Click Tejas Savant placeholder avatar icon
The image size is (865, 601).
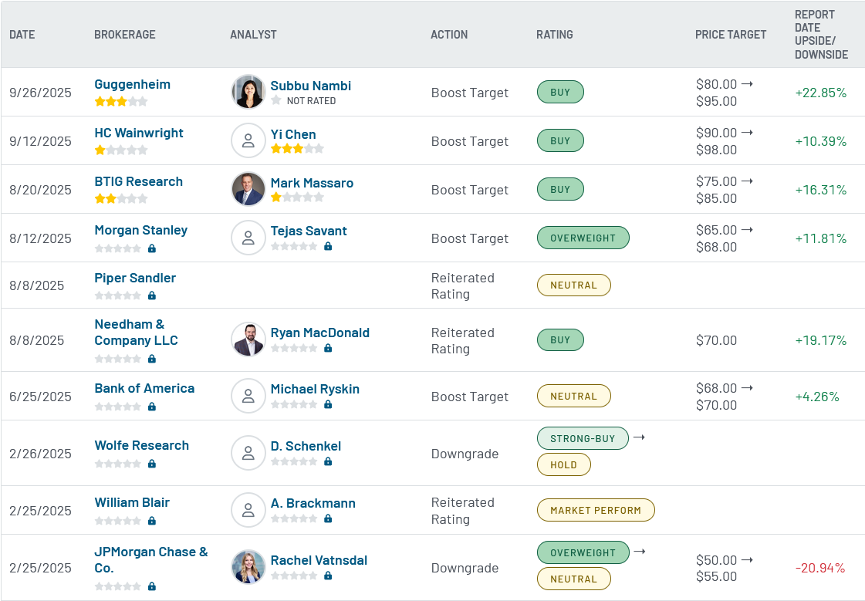tap(248, 238)
